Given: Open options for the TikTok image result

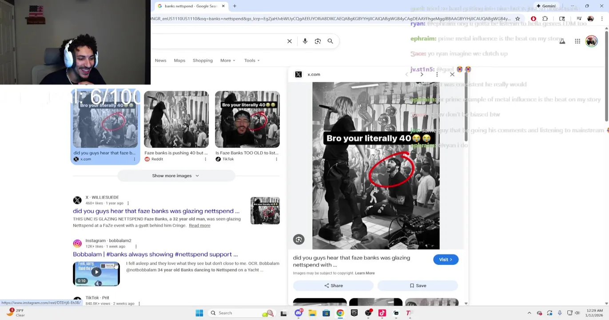Looking at the screenshot, I should point(276,159).
